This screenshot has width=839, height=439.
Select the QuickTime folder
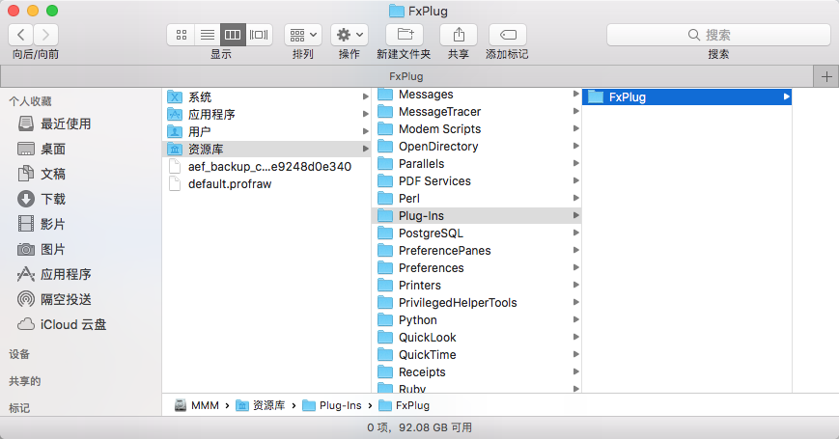476,355
